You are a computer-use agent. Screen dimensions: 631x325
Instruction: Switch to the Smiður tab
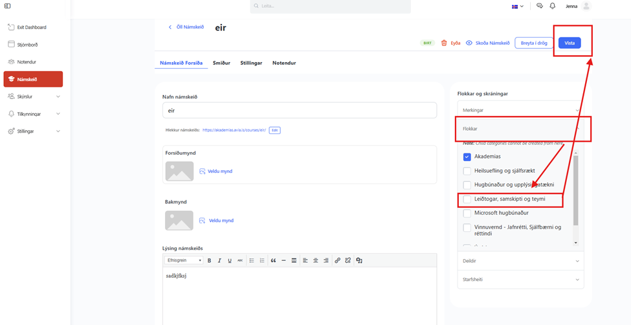(221, 63)
